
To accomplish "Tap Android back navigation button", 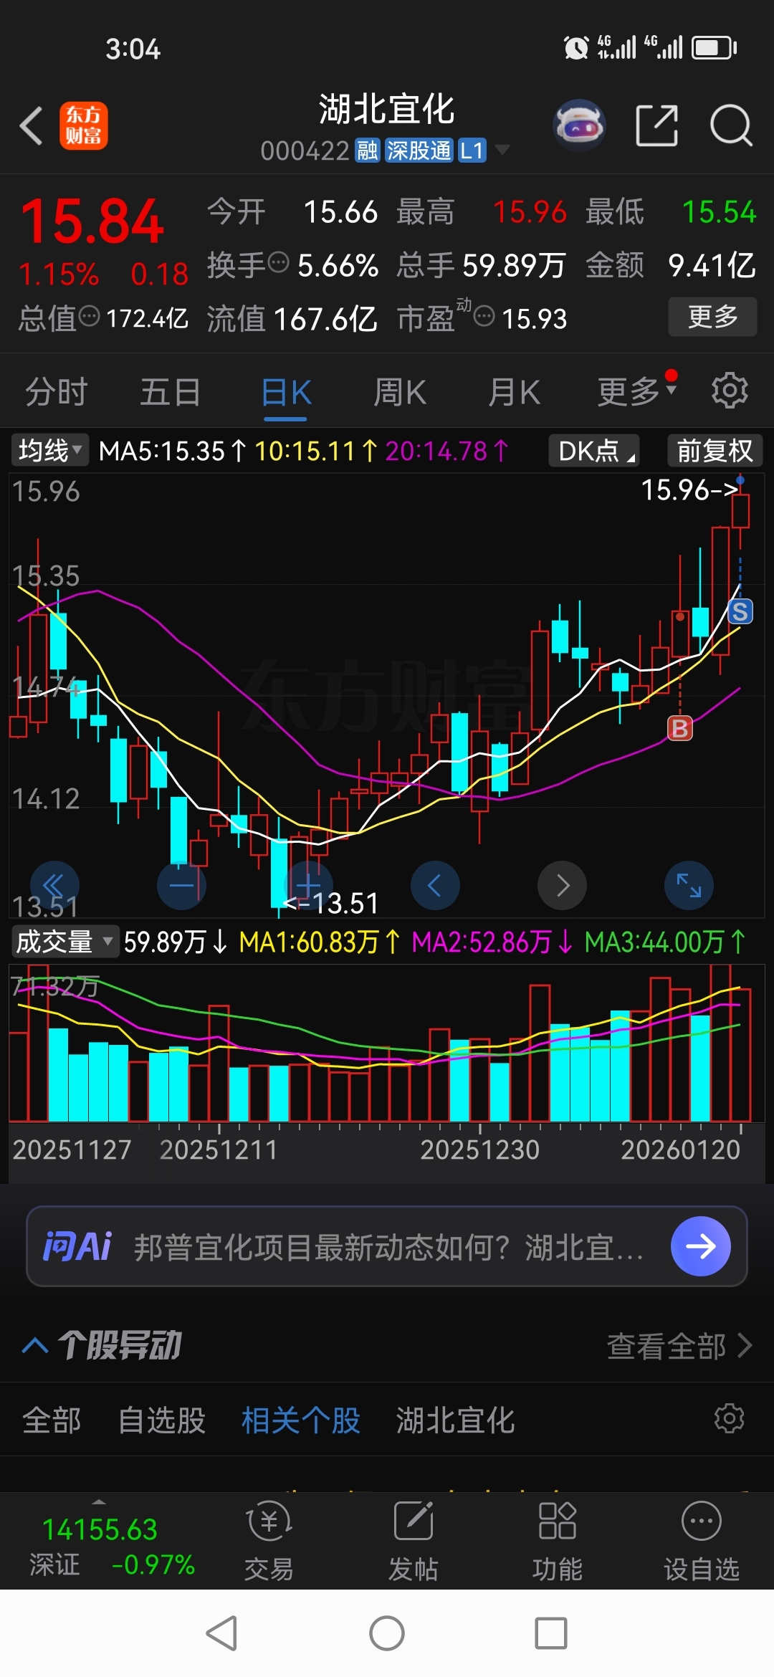I will (x=221, y=1633).
